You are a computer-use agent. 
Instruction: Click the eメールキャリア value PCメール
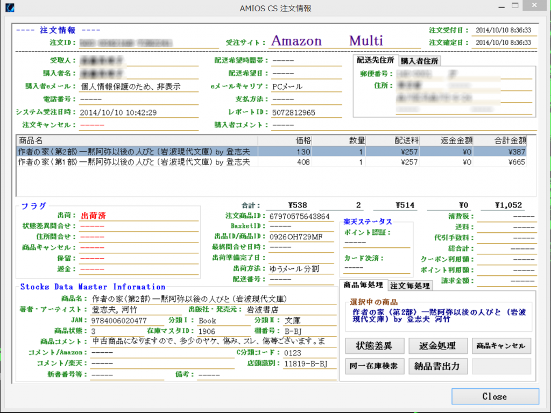click(x=287, y=87)
